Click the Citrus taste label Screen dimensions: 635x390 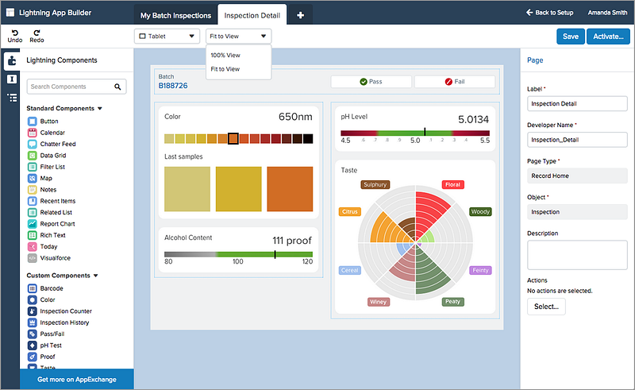click(349, 211)
